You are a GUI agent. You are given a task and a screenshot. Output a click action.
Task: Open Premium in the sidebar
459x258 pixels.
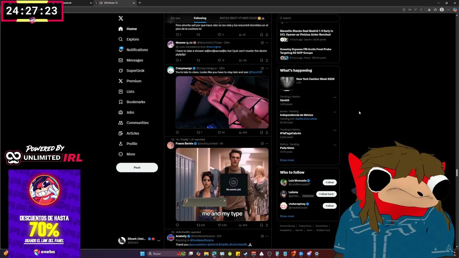point(130,81)
